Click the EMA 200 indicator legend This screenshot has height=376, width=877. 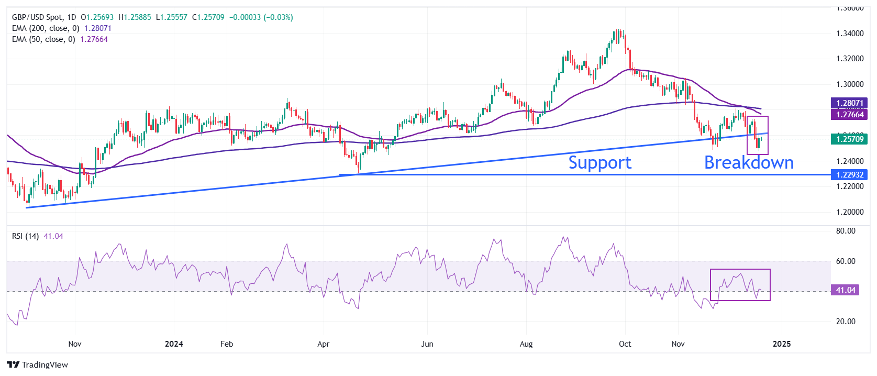tap(46, 28)
